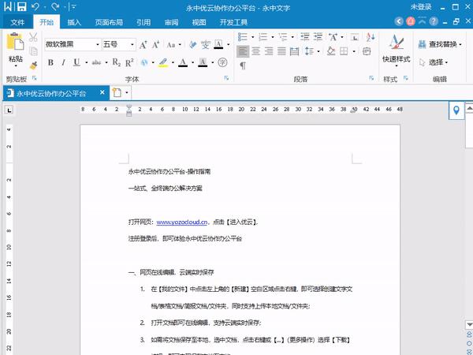Open the line spacing dropdown arrow
The image size is (473, 355).
point(318,51)
